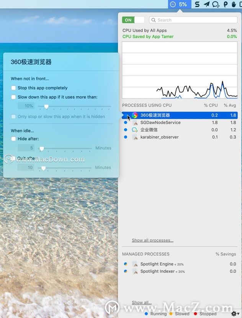Click the CPU usage history graph
242x318 pixels.
(180, 70)
